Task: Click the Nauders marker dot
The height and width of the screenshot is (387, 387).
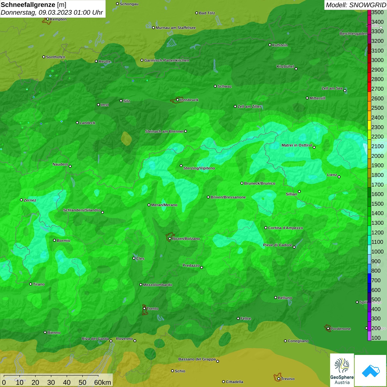Action: click(70, 166)
